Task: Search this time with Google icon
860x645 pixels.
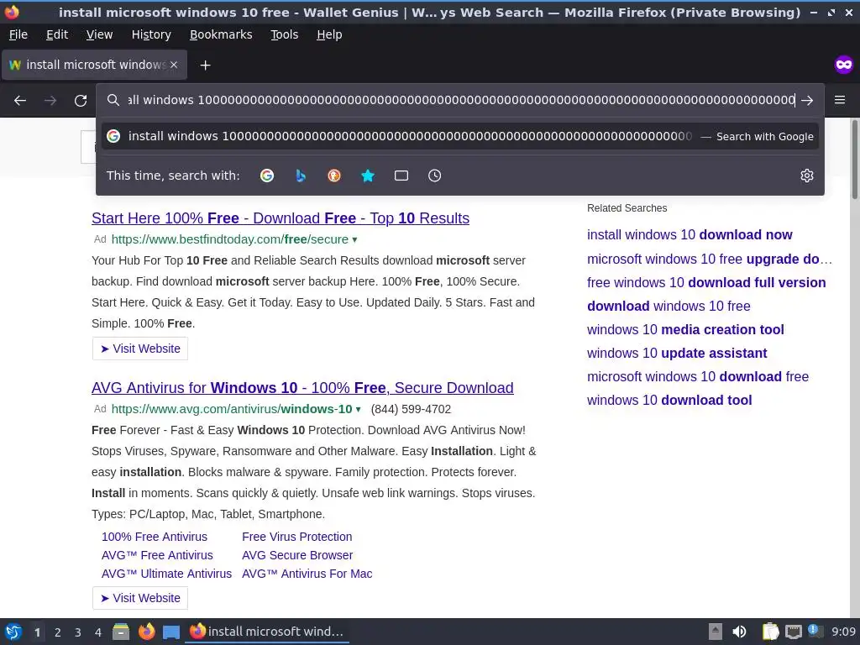Action: [267, 176]
